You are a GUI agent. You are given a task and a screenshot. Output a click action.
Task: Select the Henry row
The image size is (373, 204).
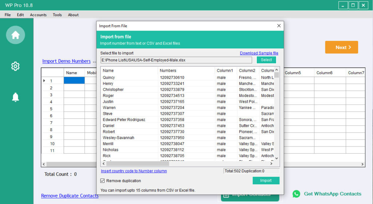click(x=188, y=83)
